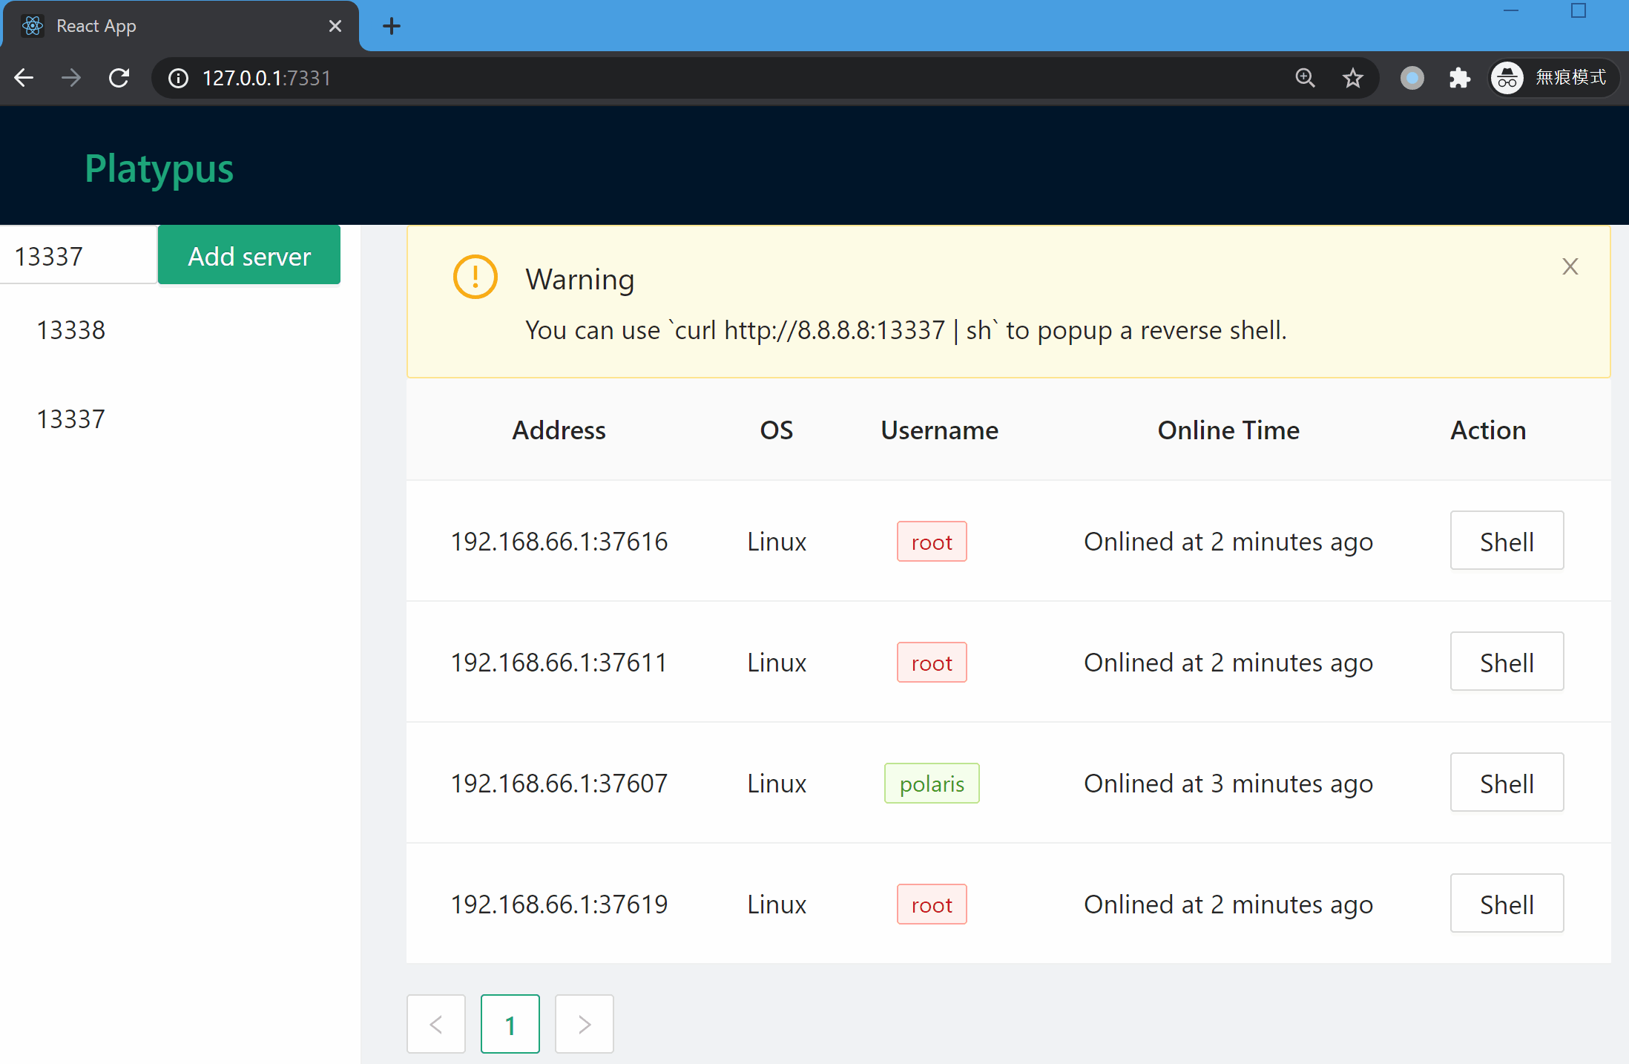Select pagination page 1
1629x1064 pixels.
[510, 1024]
